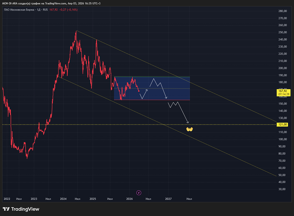Click the yellow 167,92 current price label
Image resolution: width=294 pixels, height=216 pixels.
coord(282,91)
